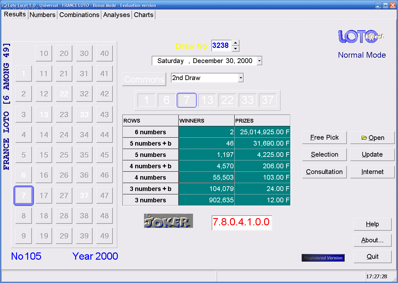Open Help
Image resolution: width=398 pixels, height=283 pixels.
point(372,224)
